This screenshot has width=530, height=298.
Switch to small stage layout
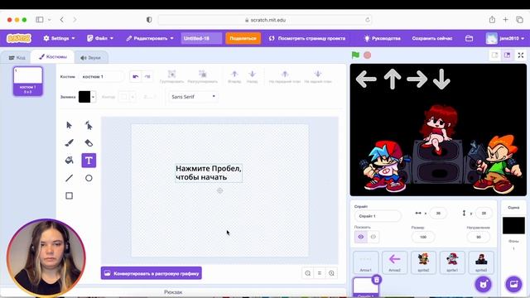point(494,55)
